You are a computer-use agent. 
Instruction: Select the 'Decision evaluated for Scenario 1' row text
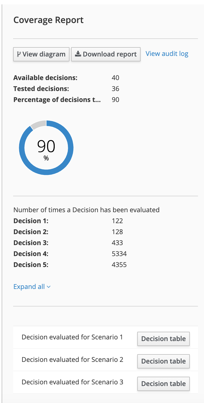[72, 337]
